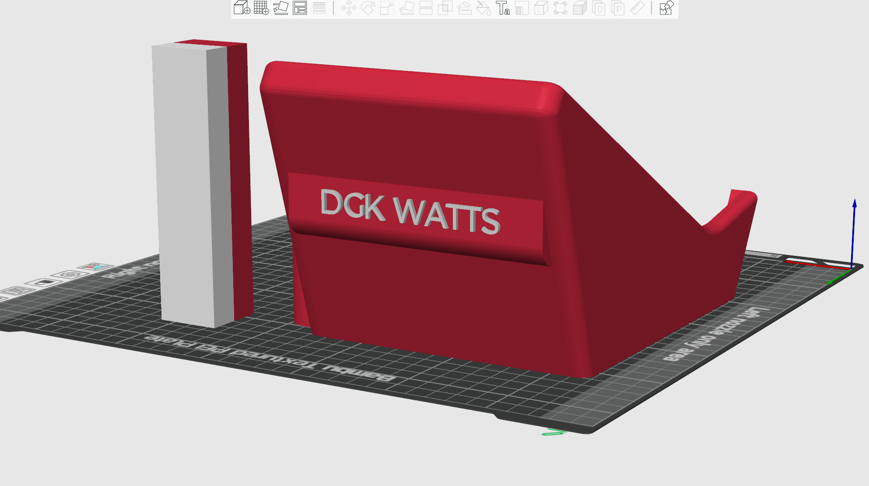The width and height of the screenshot is (869, 486).
Task: Click the plate filament color icon
Action: pyautogui.click(x=95, y=267)
